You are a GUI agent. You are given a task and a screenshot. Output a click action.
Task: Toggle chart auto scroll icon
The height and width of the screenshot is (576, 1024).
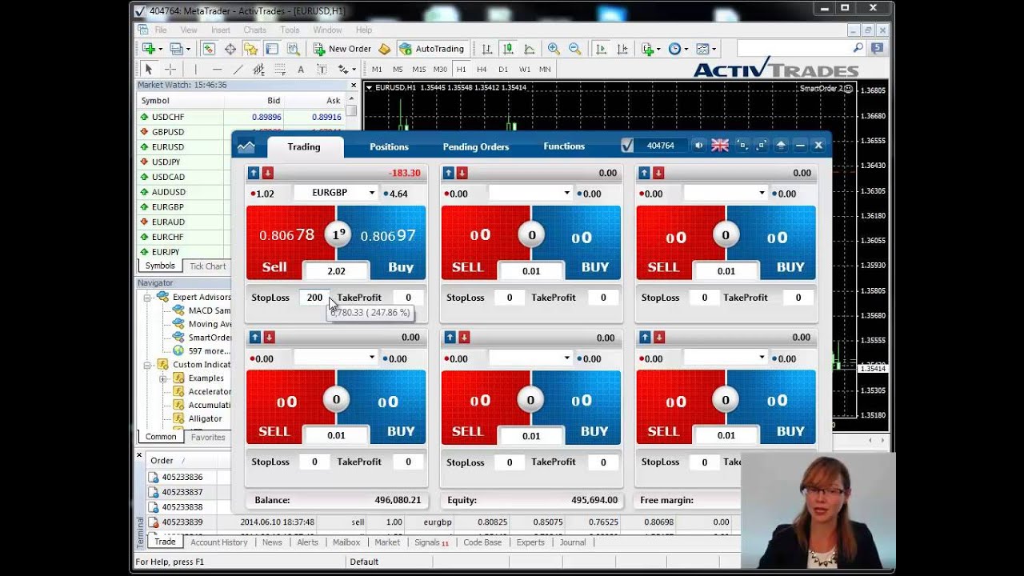click(x=601, y=49)
